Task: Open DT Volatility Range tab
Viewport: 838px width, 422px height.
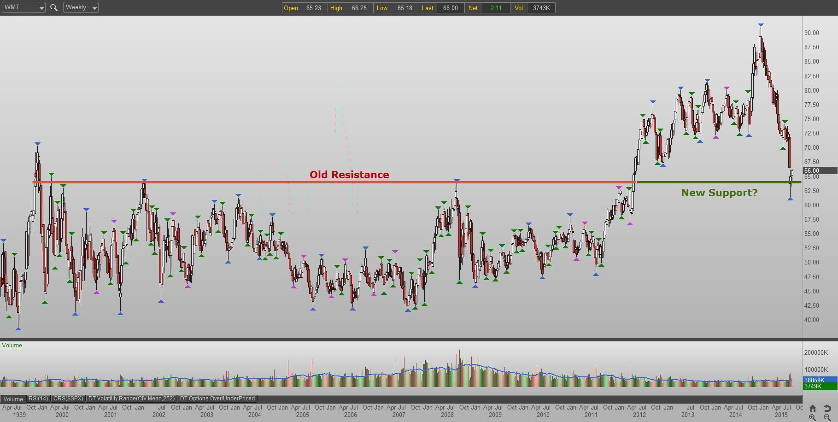Action: (132, 399)
